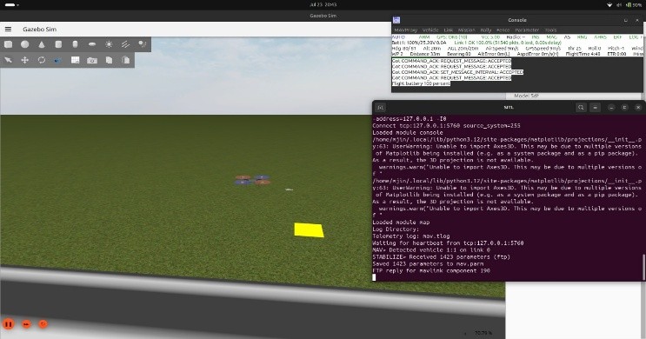Open battery indicator in top bar
This screenshot has height=339, width=646.
(x=635, y=5)
